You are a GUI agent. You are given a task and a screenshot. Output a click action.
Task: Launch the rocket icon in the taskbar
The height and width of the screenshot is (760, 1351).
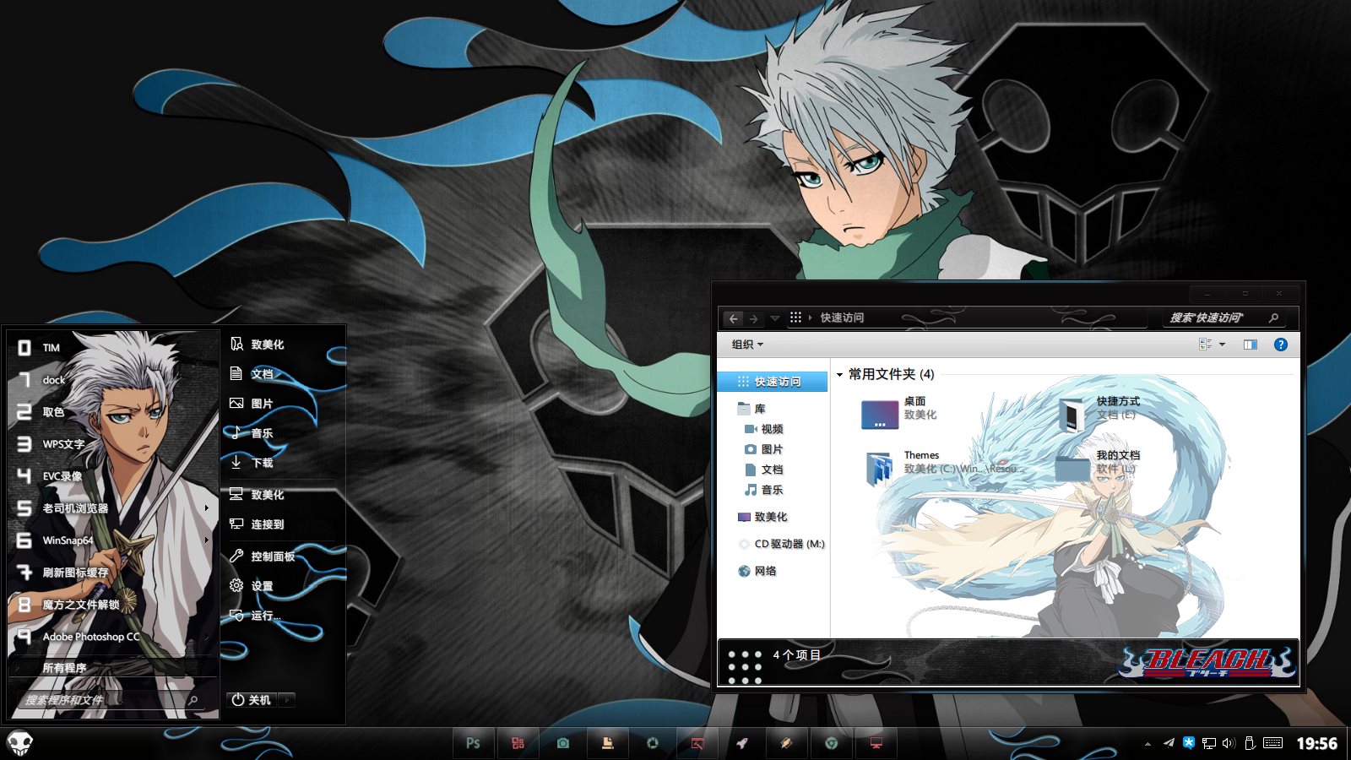[742, 743]
